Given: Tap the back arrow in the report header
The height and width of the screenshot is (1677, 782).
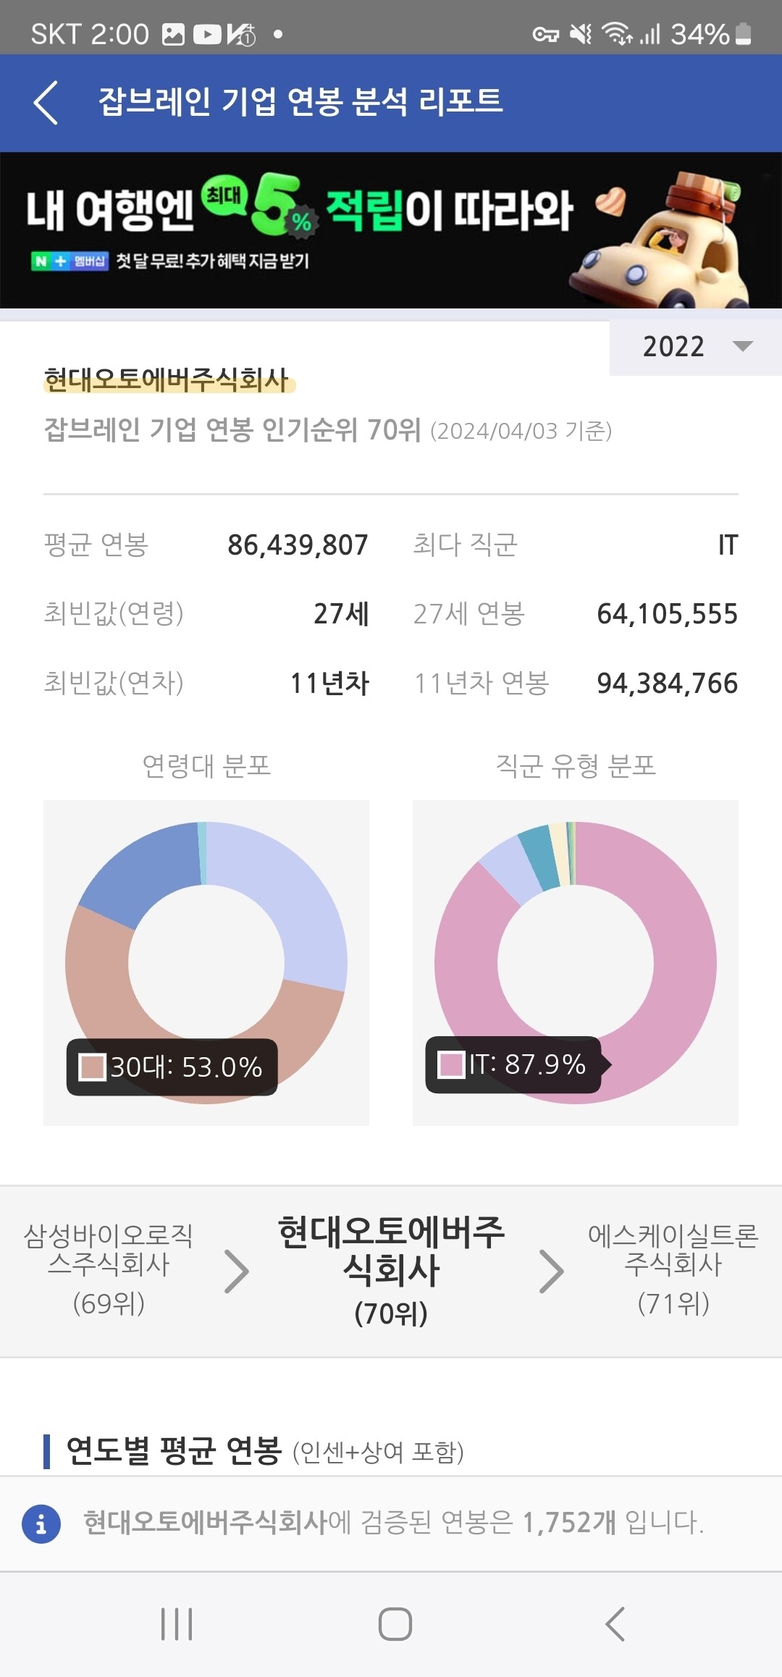Looking at the screenshot, I should [48, 101].
